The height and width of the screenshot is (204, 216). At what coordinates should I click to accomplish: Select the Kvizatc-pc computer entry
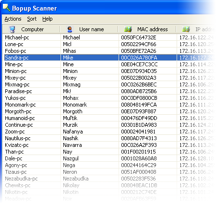click(17, 145)
